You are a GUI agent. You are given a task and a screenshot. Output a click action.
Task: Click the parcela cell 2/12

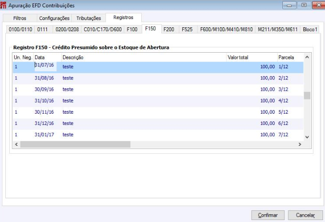pos(283,78)
